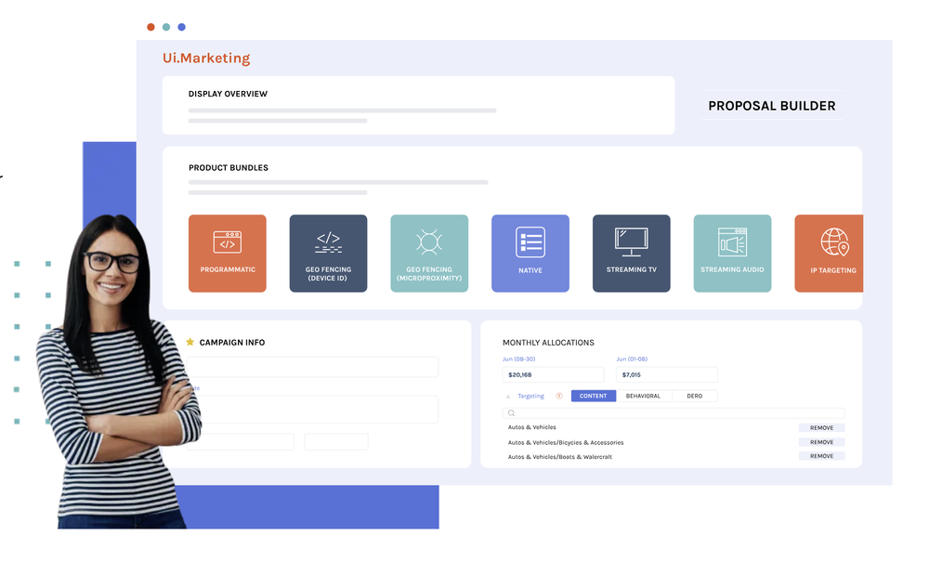Edit the $7,015 Jun (01-08) allocation field
Screen dimensions: 929x562
(x=667, y=373)
